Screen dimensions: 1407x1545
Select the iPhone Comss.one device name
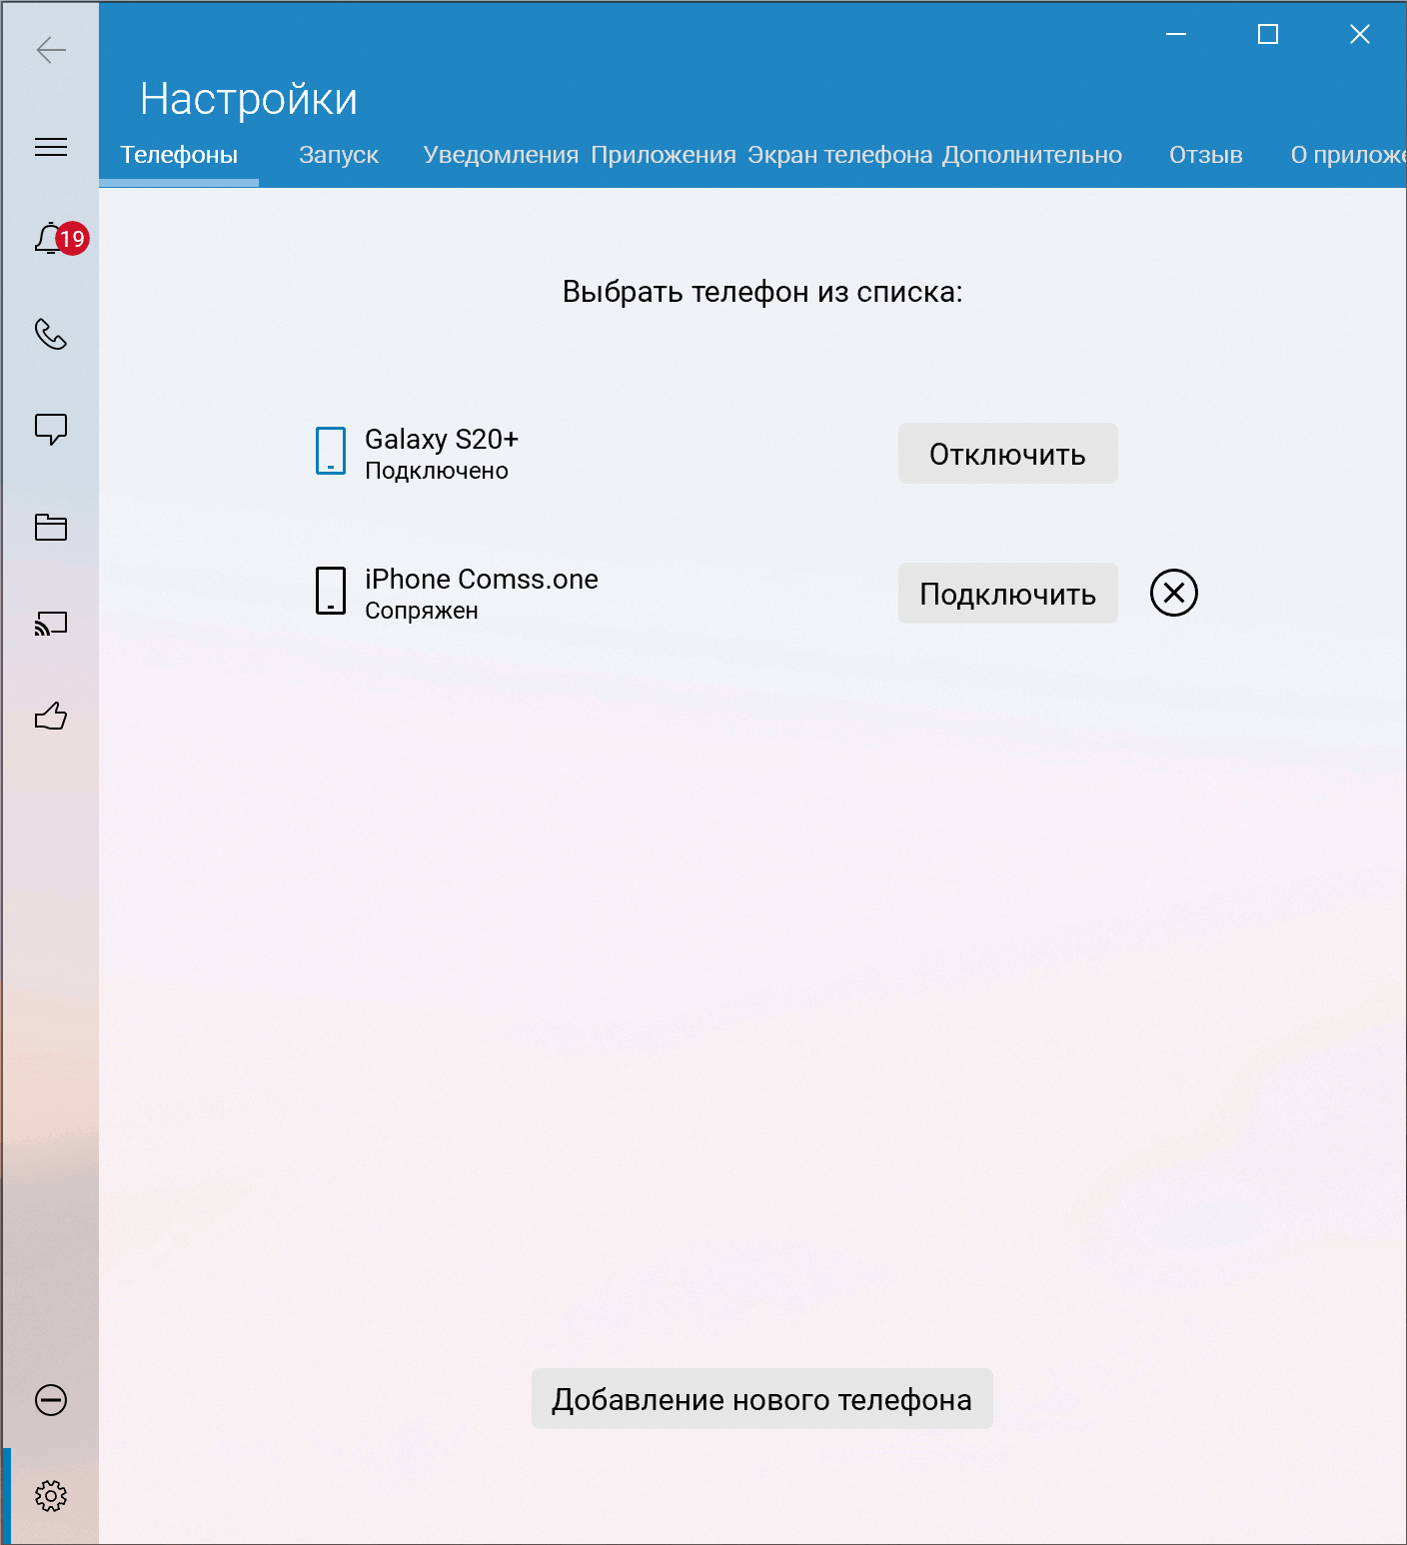(x=482, y=580)
